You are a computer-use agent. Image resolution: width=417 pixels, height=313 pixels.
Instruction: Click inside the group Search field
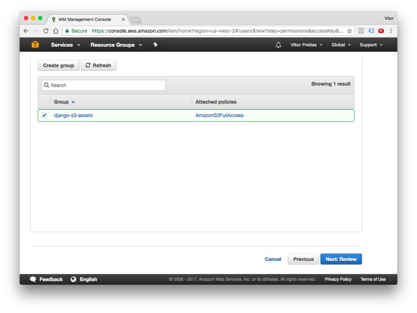pos(104,85)
